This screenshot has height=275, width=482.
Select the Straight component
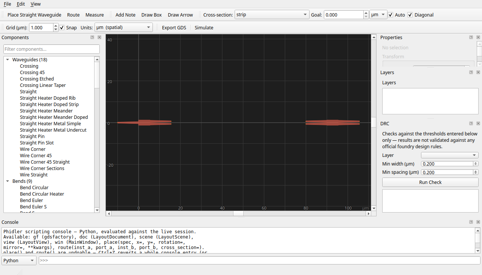click(x=28, y=92)
